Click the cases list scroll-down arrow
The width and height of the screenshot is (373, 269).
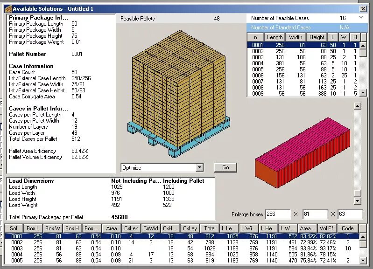pos(363,93)
